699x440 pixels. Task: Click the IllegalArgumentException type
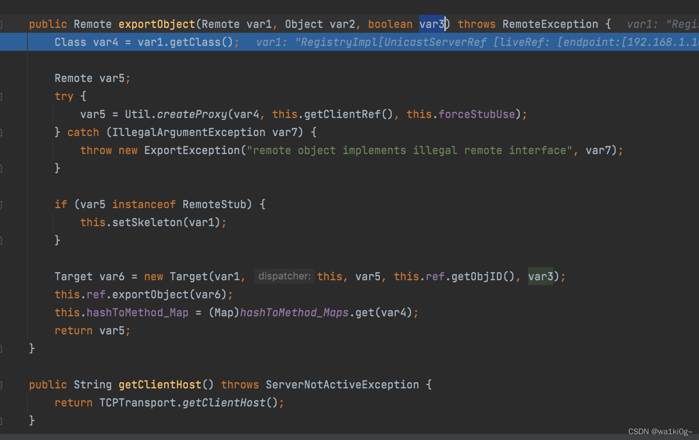(x=189, y=132)
